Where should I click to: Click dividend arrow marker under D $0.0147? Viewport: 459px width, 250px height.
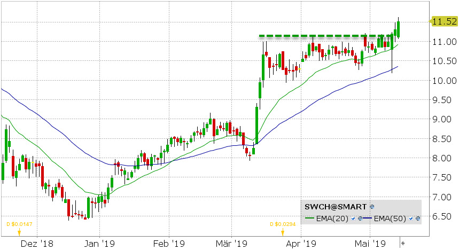19,233
